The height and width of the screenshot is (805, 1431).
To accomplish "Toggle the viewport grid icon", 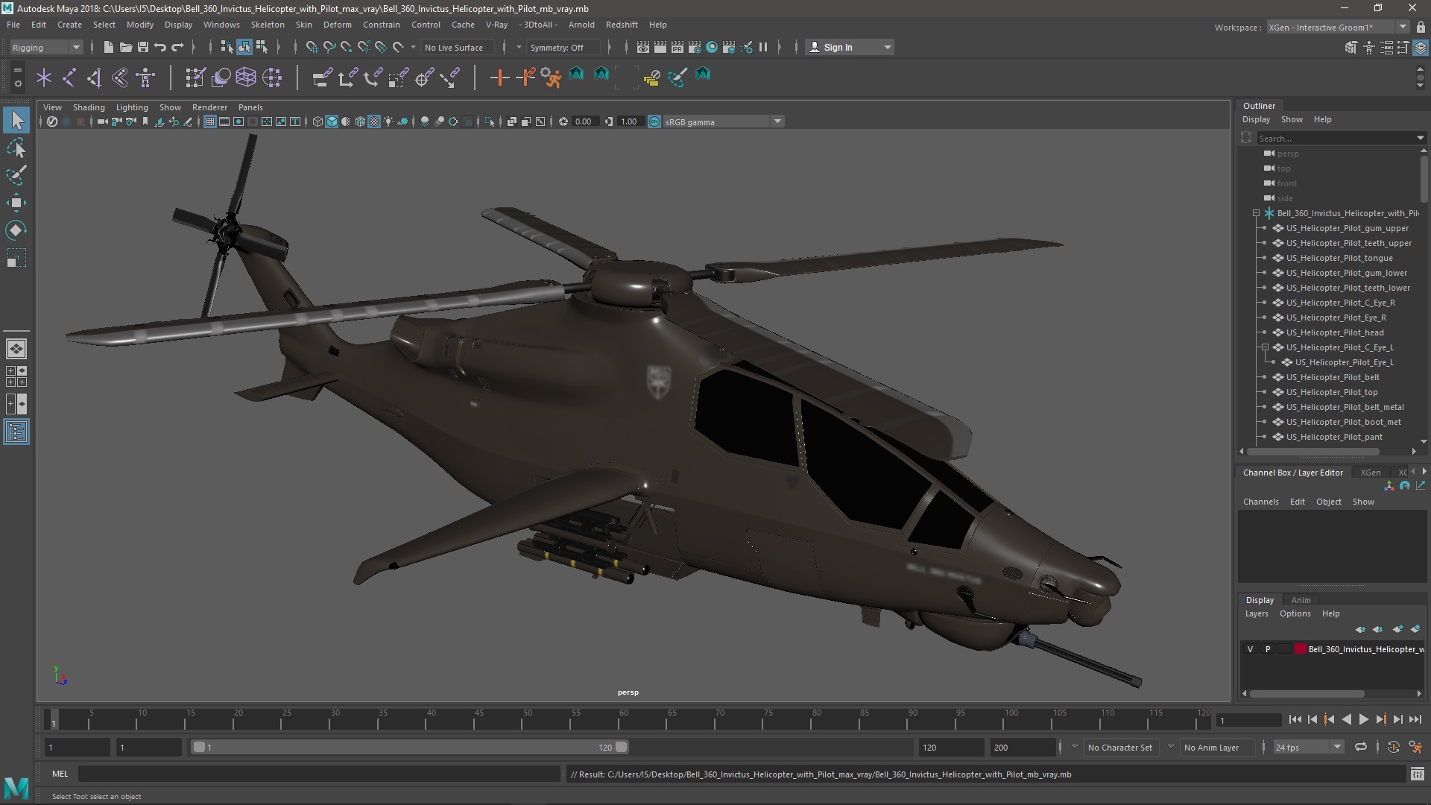I will click(210, 121).
